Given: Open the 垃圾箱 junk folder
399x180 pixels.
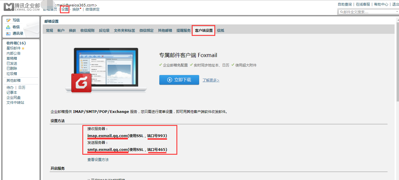Looking at the screenshot, I should click(x=12, y=74).
